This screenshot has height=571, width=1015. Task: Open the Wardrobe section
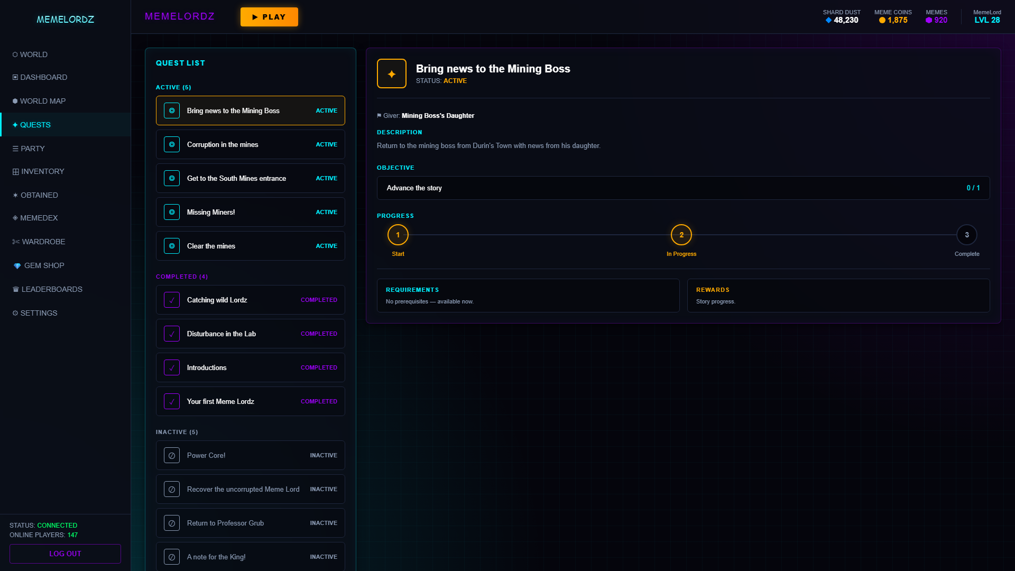[66, 242]
